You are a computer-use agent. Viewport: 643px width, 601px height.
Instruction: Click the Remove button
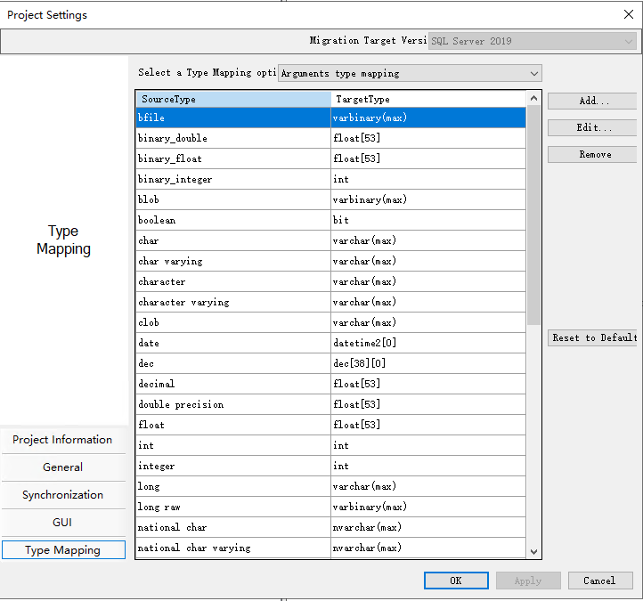click(593, 155)
